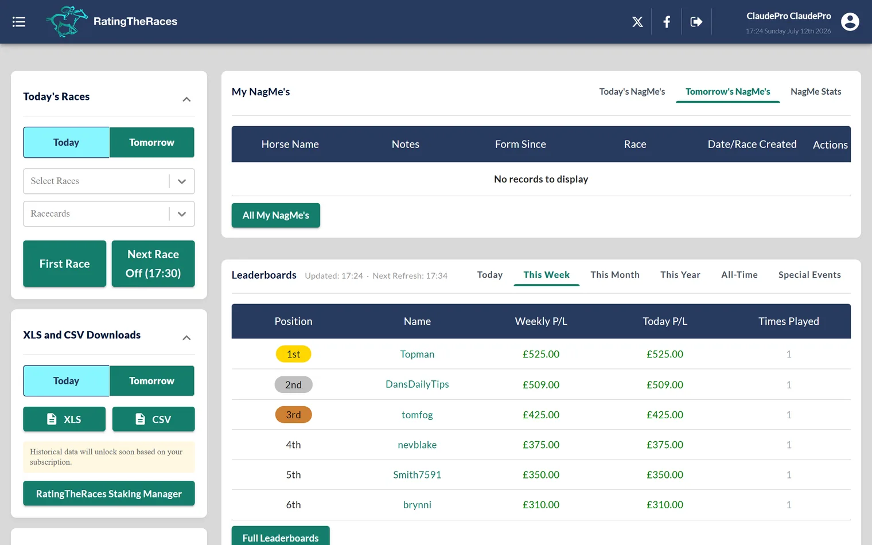Open the Facebook social link

click(667, 22)
